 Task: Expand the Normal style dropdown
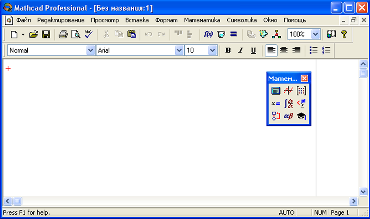tap(90, 50)
